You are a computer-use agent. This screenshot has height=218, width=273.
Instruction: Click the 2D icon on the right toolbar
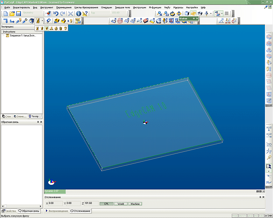click(x=269, y=145)
